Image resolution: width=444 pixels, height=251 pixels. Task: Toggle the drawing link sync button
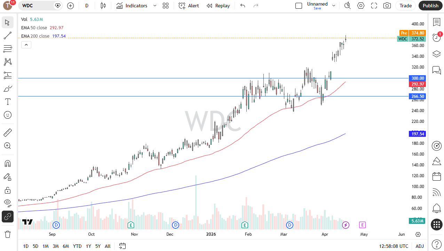pyautogui.click(x=8, y=217)
